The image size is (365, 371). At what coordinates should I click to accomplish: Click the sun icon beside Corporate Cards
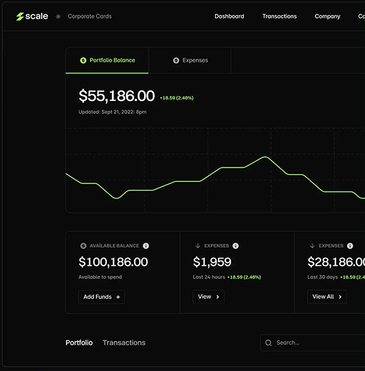58,16
